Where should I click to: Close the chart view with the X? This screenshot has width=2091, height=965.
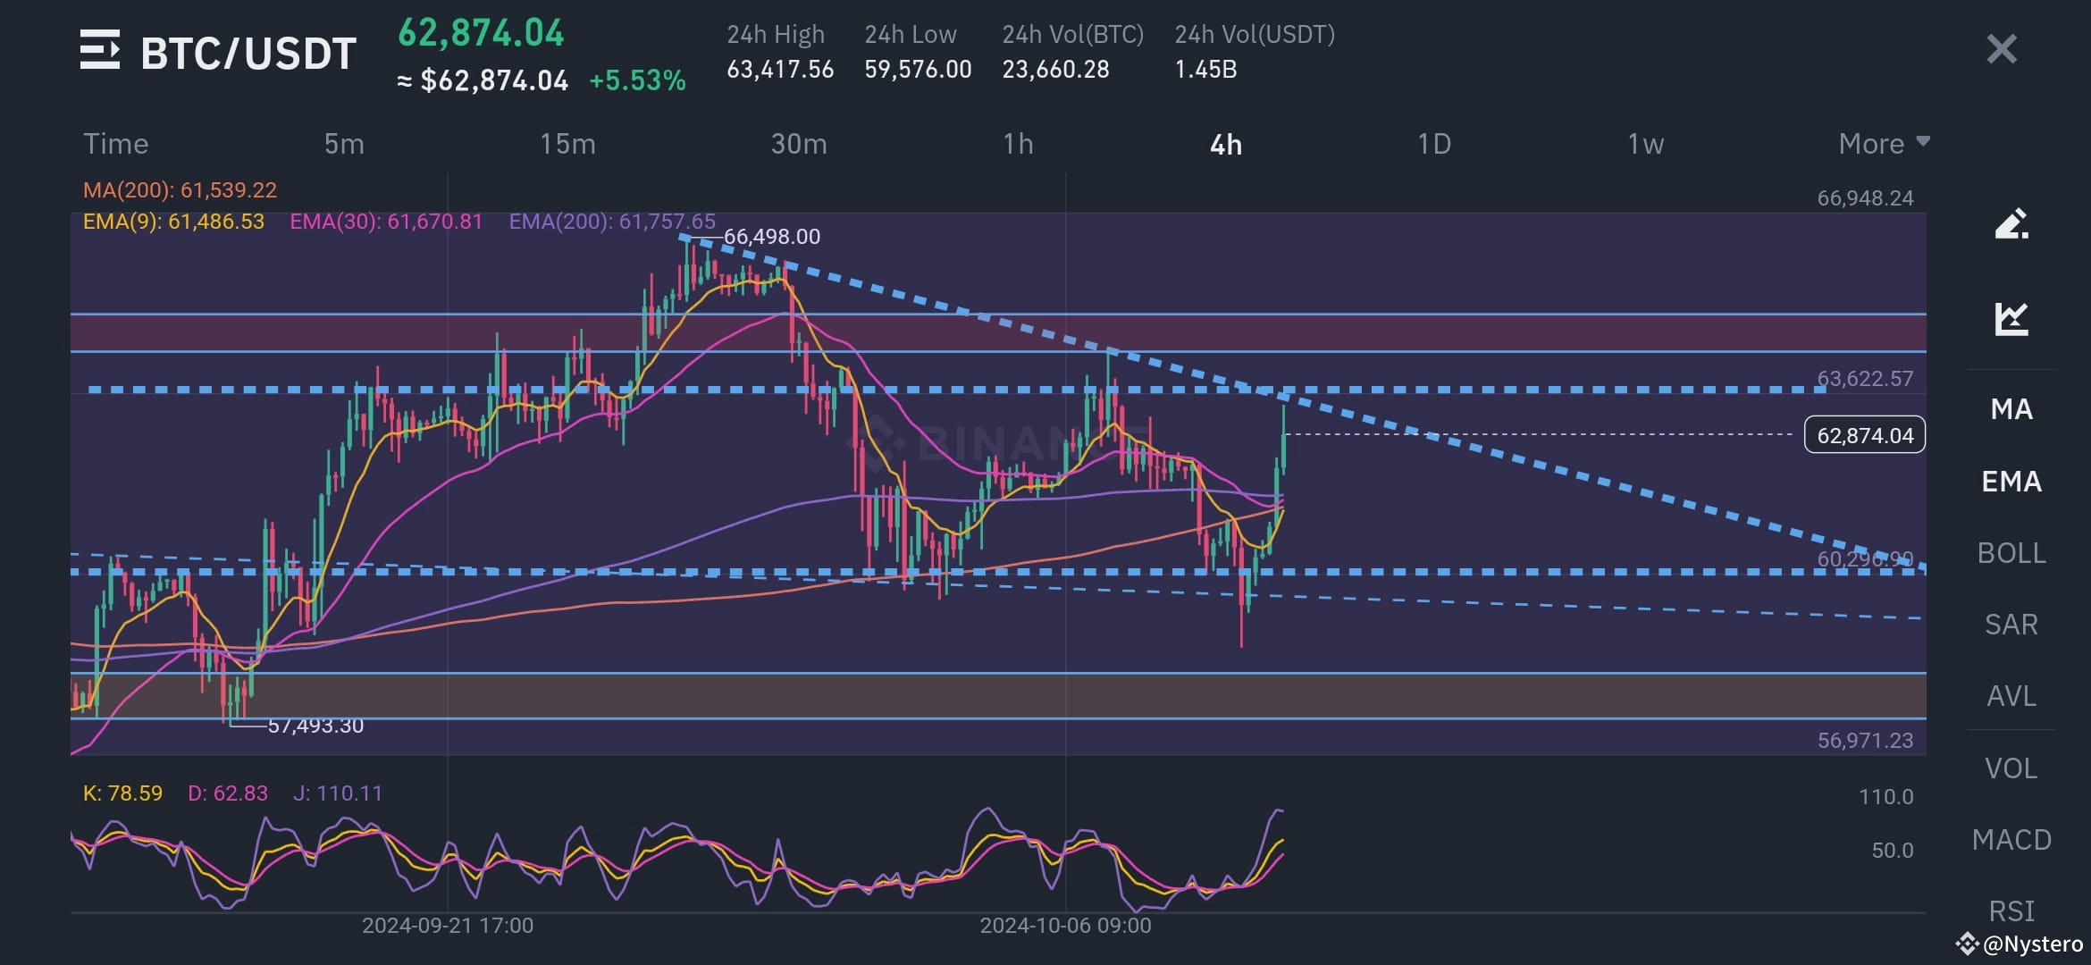[x=2002, y=49]
